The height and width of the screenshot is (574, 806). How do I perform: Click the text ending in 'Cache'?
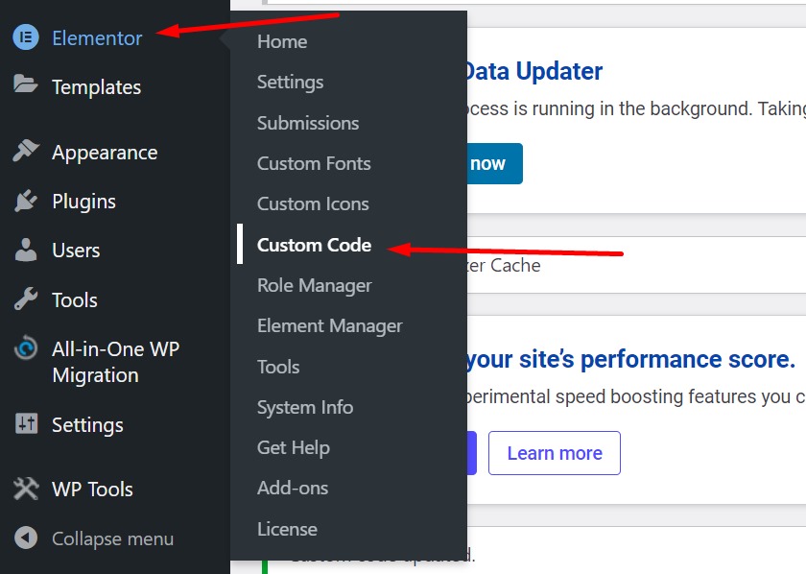[x=504, y=265]
